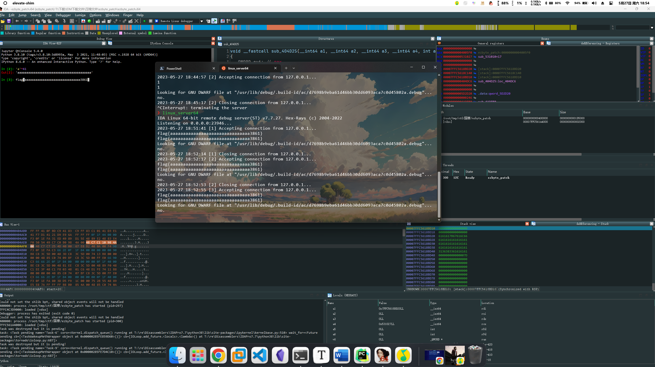
Task: Switch to the IPython Console tab
Action: 161,43
